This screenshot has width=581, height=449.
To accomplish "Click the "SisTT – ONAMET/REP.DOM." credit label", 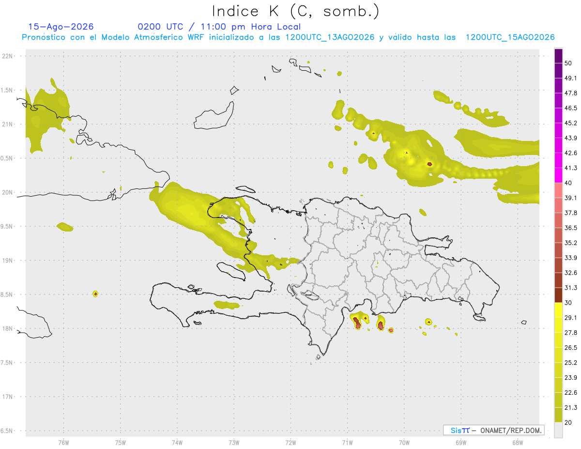I will click(494, 430).
